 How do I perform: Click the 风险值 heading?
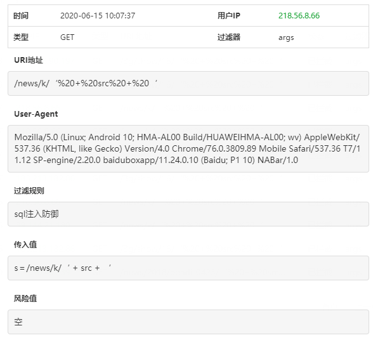(x=25, y=298)
